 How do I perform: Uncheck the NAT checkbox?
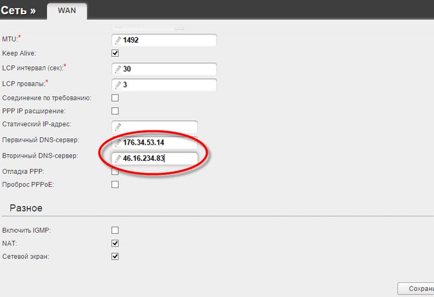tap(115, 243)
